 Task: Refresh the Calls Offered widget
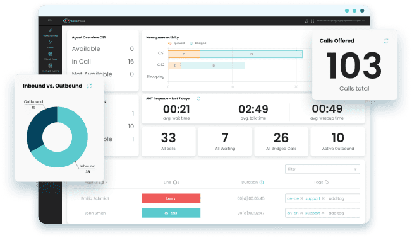point(386,41)
